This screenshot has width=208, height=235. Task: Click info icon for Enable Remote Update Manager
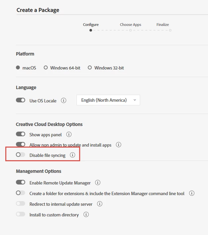[98, 182]
